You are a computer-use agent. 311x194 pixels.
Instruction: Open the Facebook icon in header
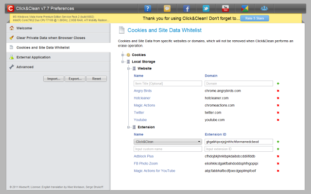pos(187,9)
